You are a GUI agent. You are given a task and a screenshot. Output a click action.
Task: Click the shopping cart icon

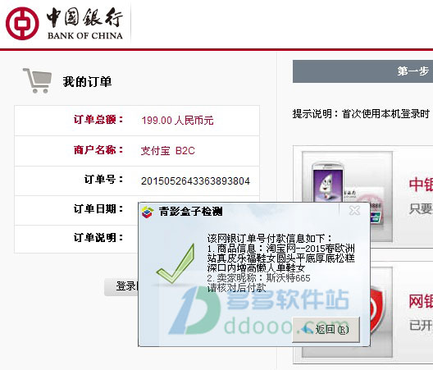point(38,80)
